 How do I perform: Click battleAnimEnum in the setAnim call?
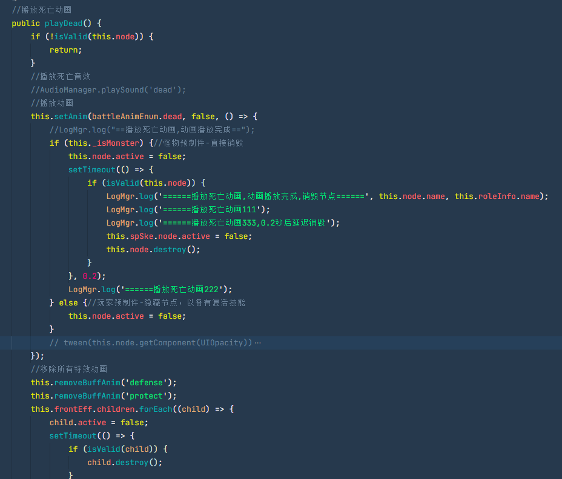[125, 116]
